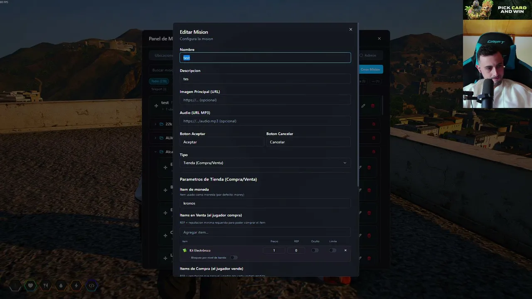This screenshot has width=532, height=299.
Task: Click the Buscar mision search box
Action: point(162,70)
